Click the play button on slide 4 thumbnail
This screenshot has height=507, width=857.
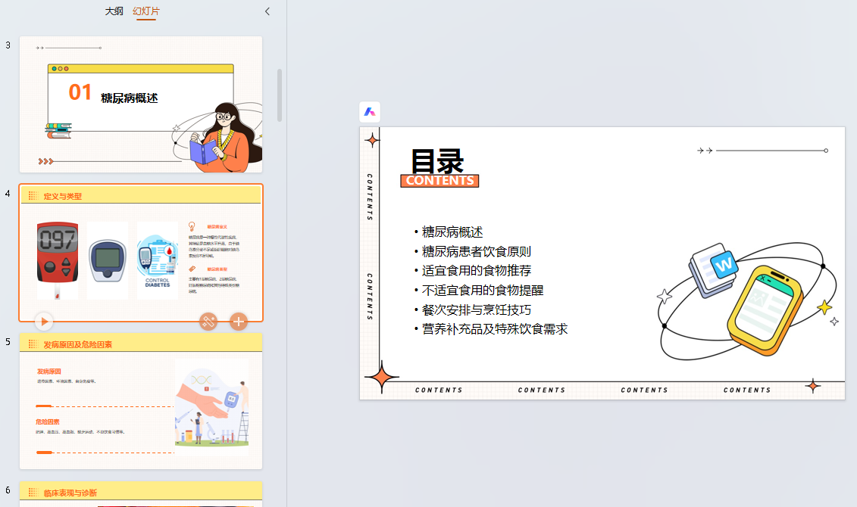tap(44, 322)
